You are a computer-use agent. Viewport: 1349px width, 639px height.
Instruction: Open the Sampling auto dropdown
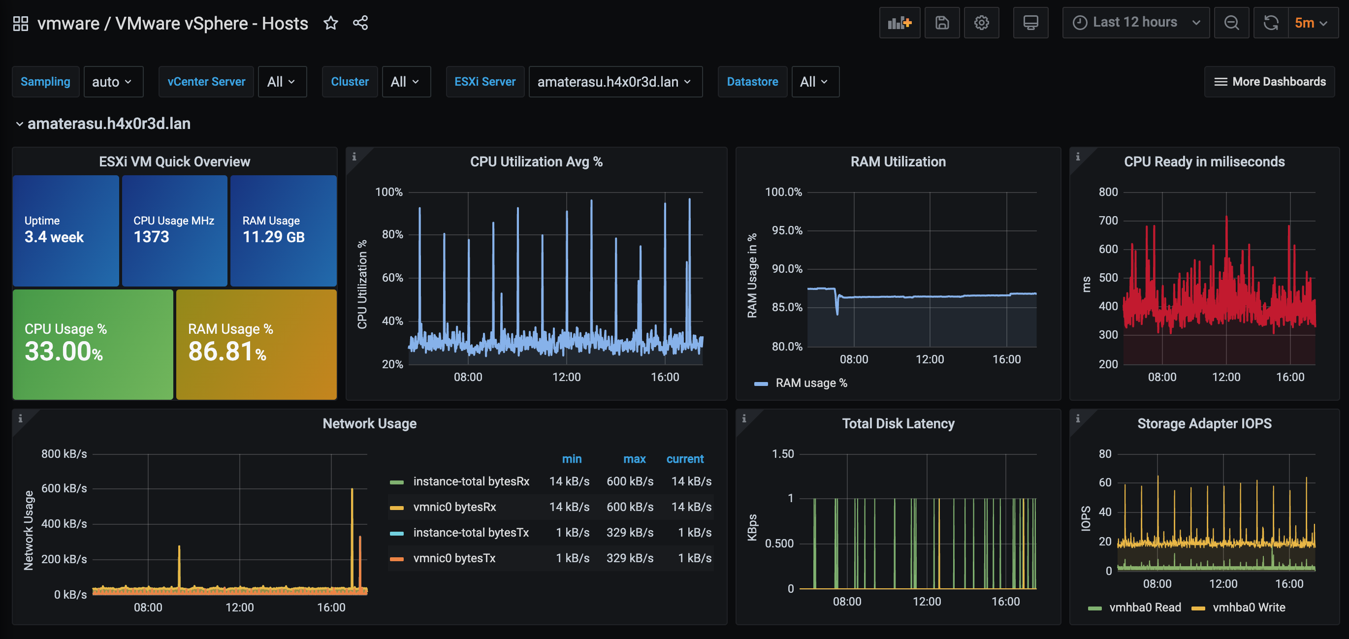(113, 82)
